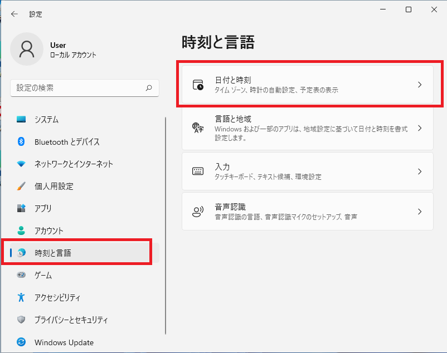
Task: Click the privacy shield icon
Action: pyautogui.click(x=21, y=320)
